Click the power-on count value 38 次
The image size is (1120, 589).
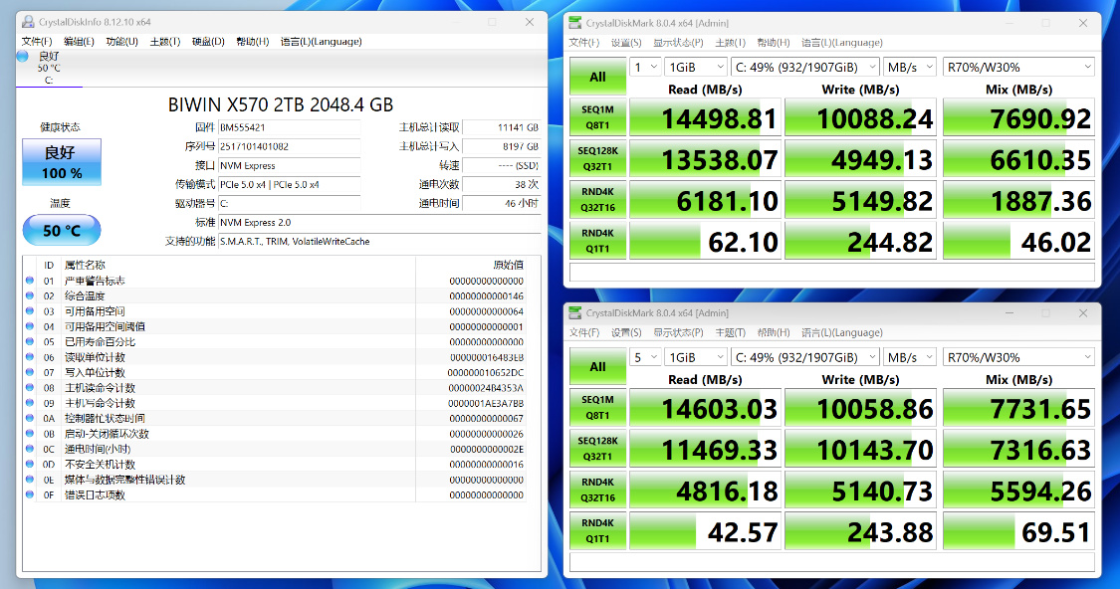(502, 184)
